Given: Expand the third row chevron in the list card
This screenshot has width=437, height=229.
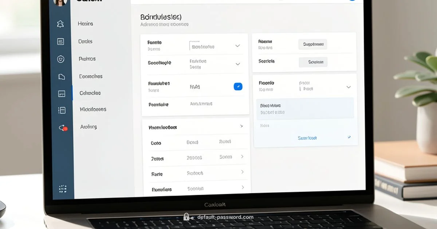Looking at the screenshot, I should click(243, 172).
